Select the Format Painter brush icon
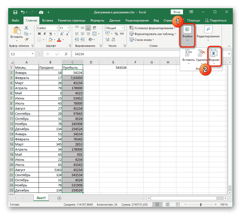The height and width of the screenshot is (215, 241). [26, 39]
